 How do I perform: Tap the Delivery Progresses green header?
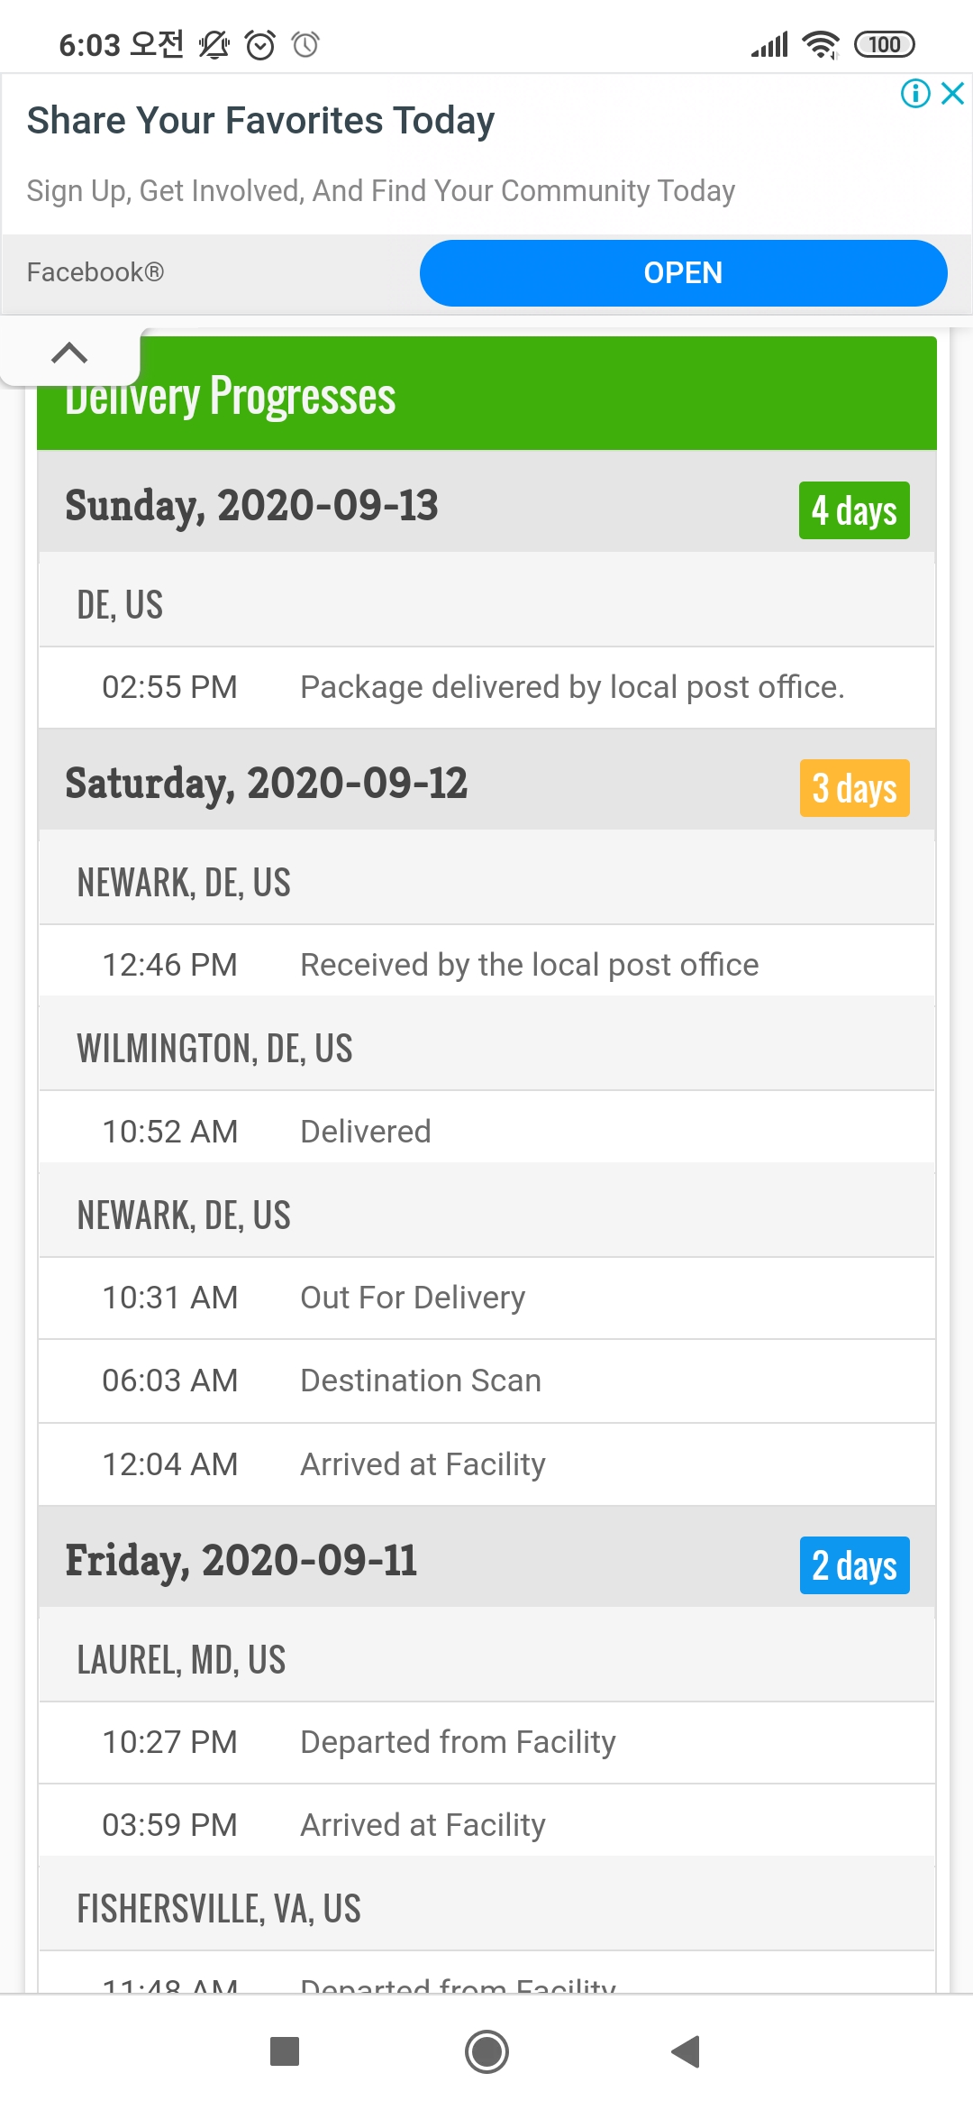click(x=486, y=397)
